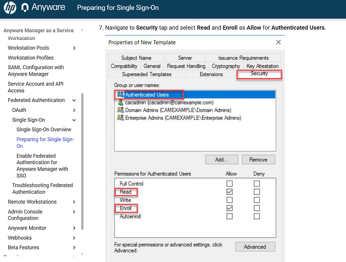Viewport: 346px width, 262px height.
Task: Click the Write permission label
Action: pos(125,200)
